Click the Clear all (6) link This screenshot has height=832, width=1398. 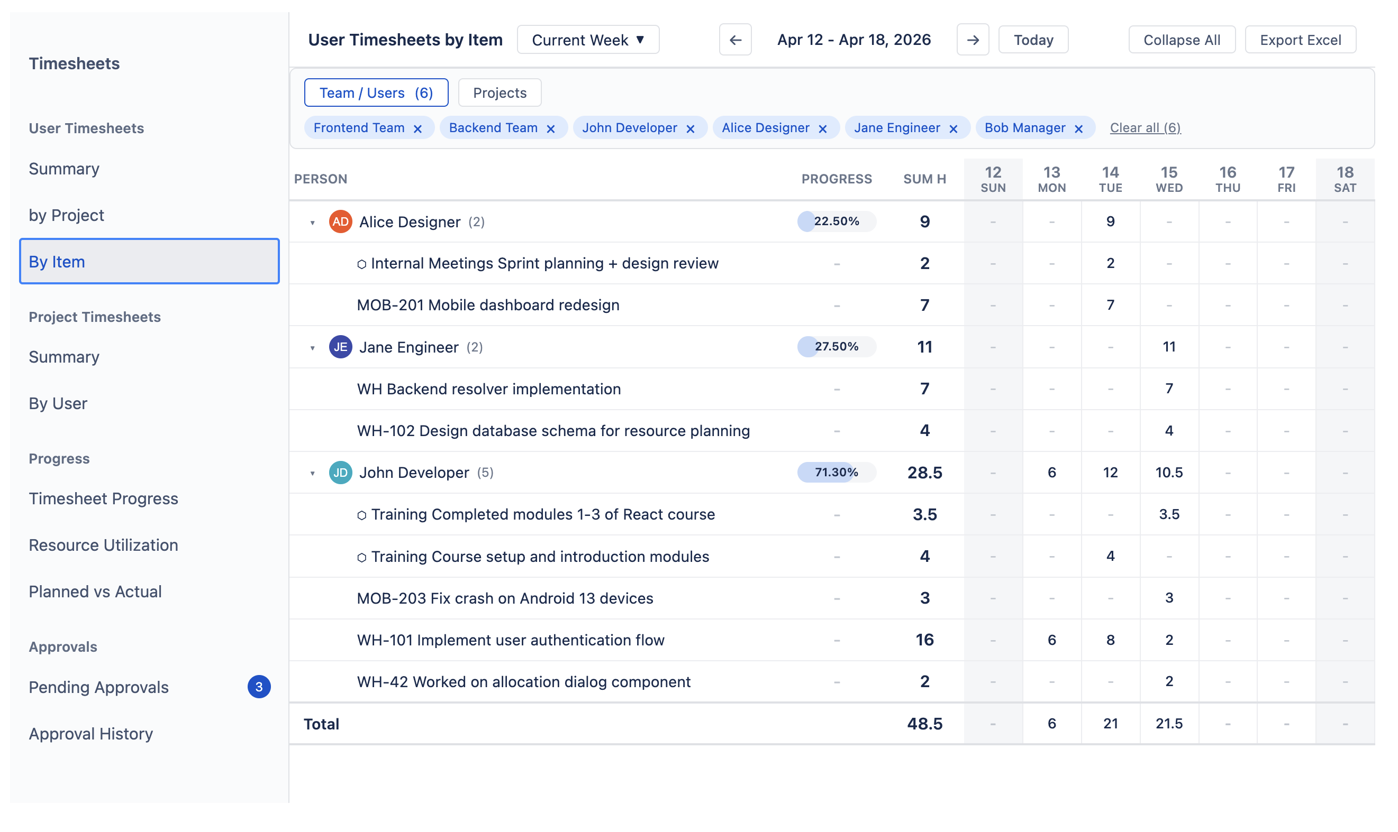click(1145, 127)
